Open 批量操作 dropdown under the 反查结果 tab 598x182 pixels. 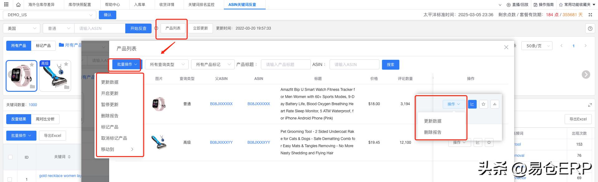21,136
